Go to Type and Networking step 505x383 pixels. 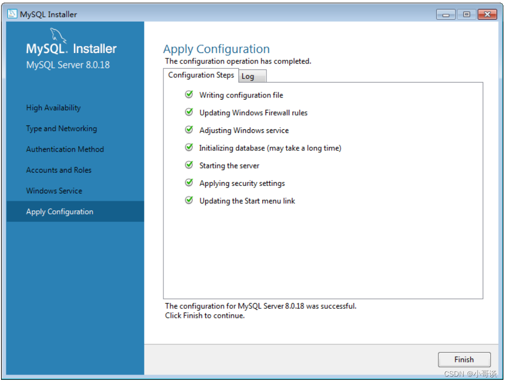click(x=61, y=128)
